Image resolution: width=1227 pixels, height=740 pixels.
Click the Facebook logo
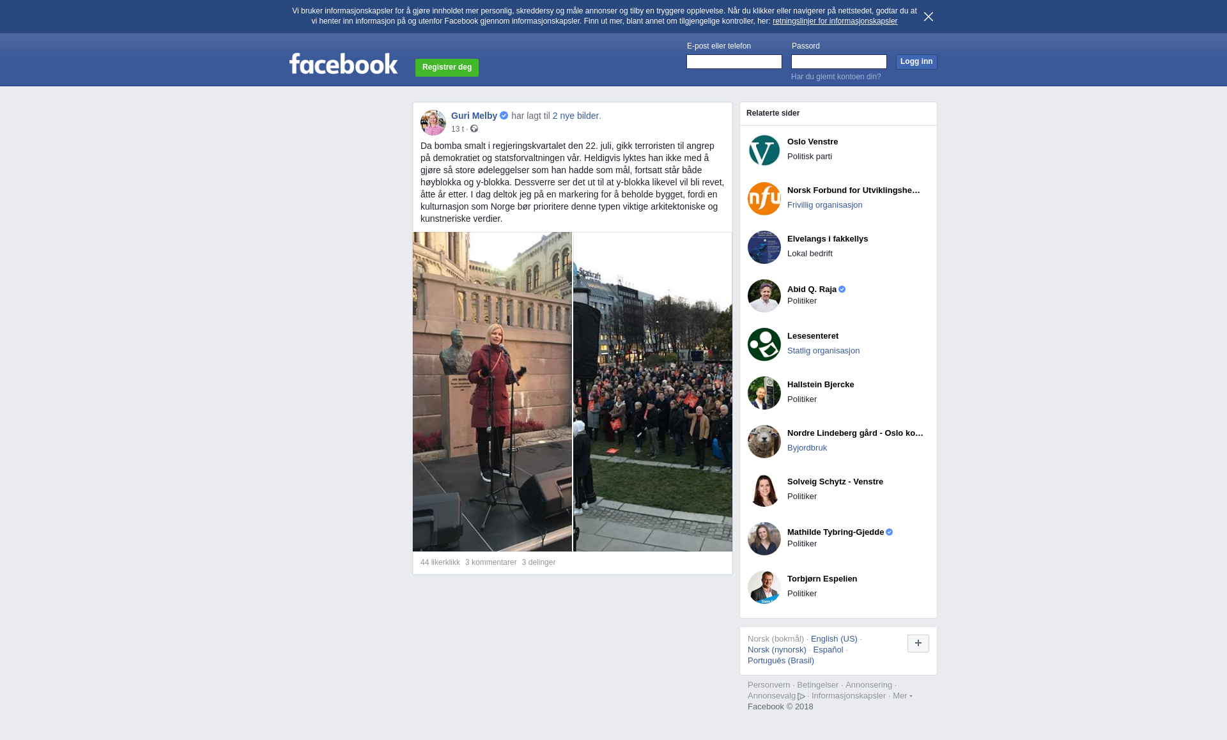343,64
